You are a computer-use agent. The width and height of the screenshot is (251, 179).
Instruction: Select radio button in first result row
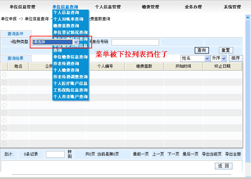[5, 75]
